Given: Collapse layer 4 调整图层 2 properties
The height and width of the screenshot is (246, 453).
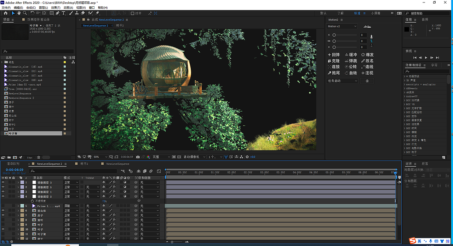Looking at the screenshot, I should click(x=18, y=197).
